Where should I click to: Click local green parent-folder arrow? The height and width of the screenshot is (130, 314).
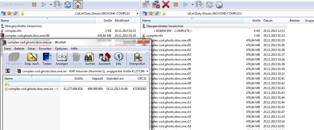[15, 14]
